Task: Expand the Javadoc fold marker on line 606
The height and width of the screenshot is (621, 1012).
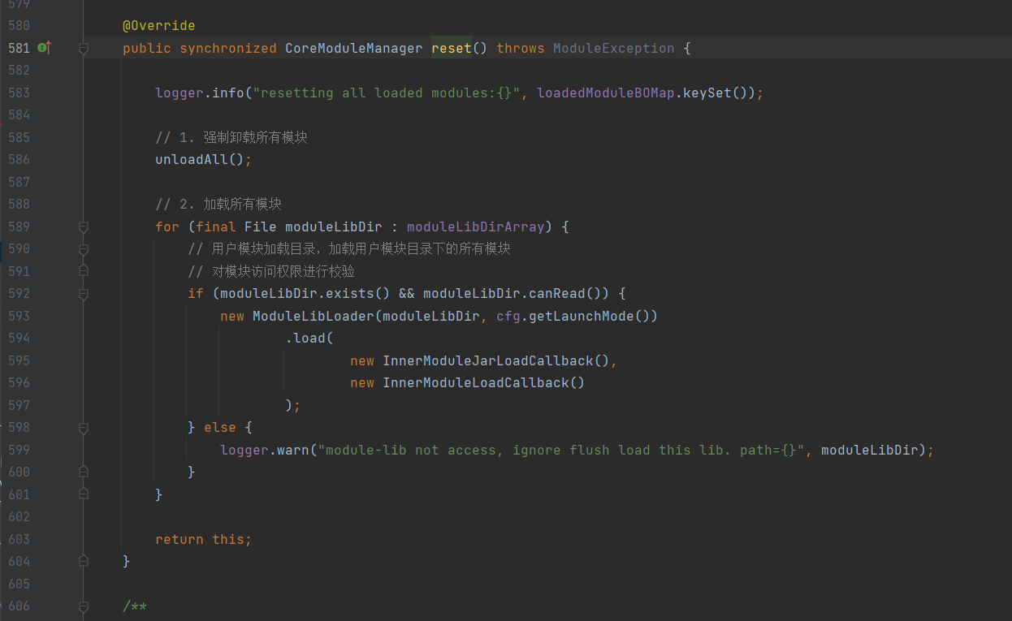Action: click(x=83, y=606)
